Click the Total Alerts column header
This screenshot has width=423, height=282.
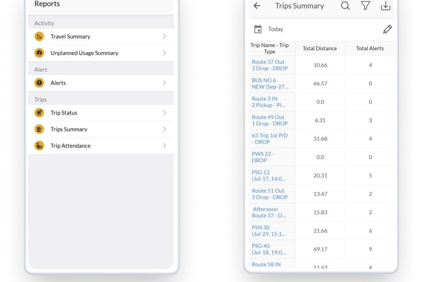pos(370,49)
